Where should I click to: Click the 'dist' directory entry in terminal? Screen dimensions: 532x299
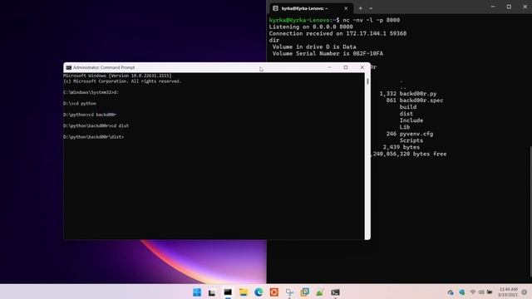(x=406, y=114)
